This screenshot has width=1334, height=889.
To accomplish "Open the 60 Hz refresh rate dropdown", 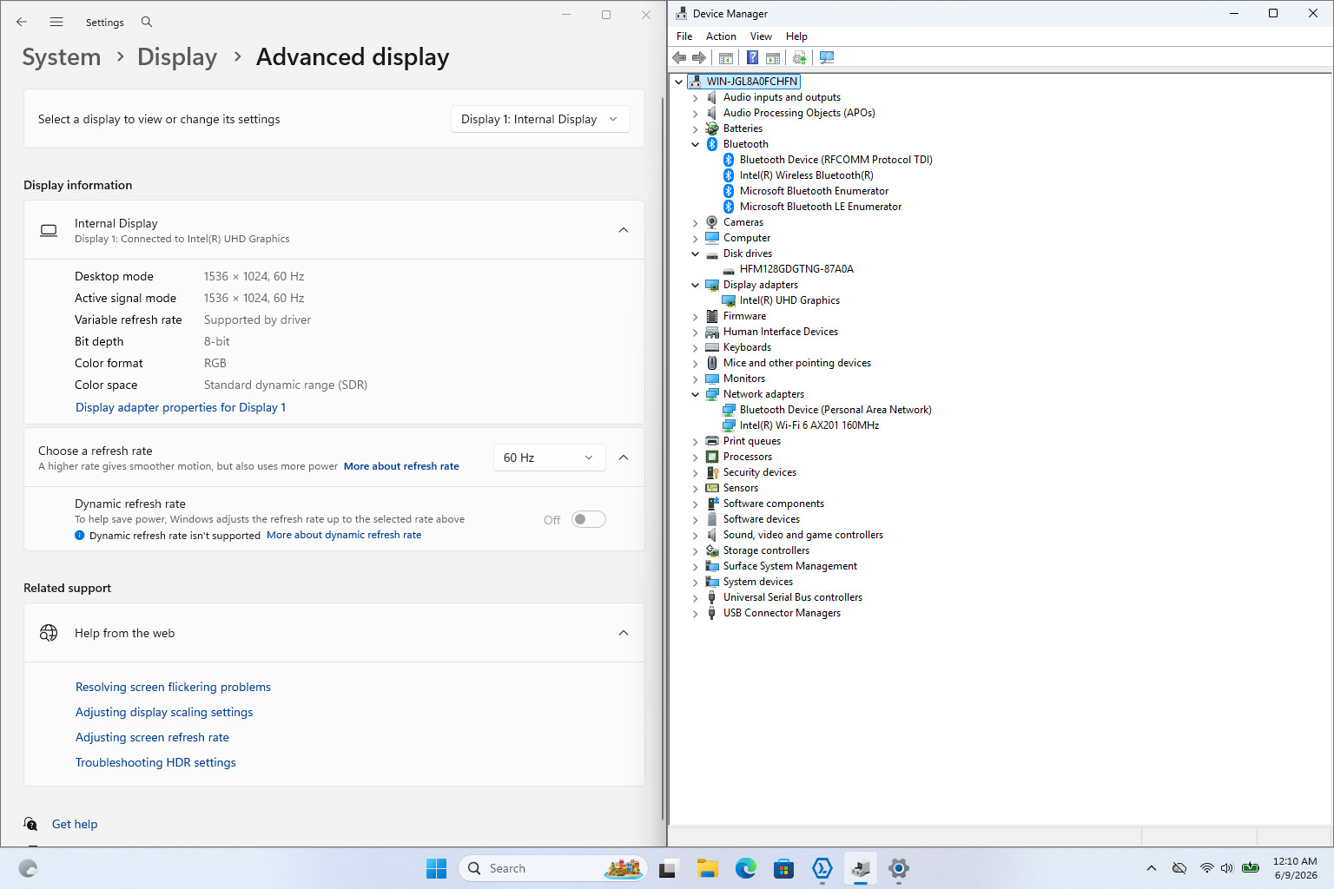I will [549, 458].
